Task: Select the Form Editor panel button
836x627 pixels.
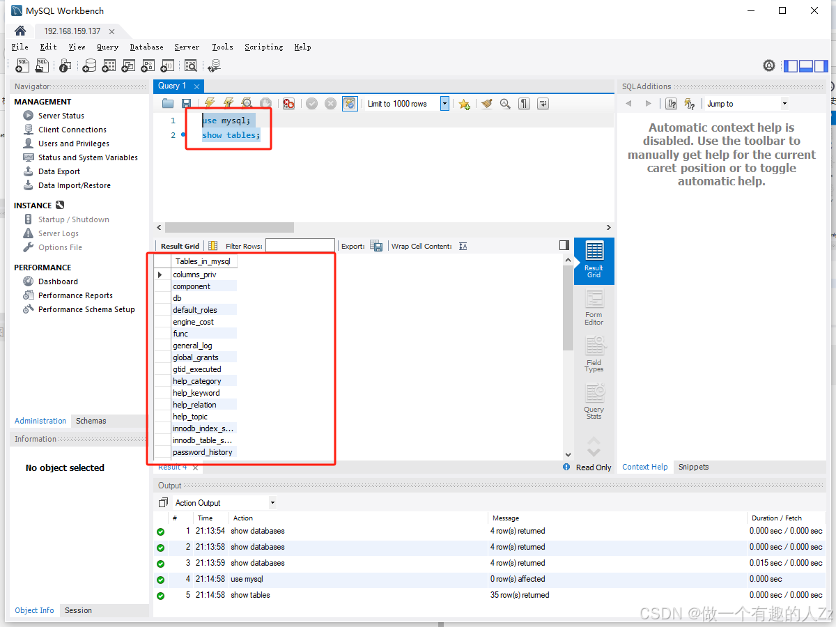Action: pos(594,308)
